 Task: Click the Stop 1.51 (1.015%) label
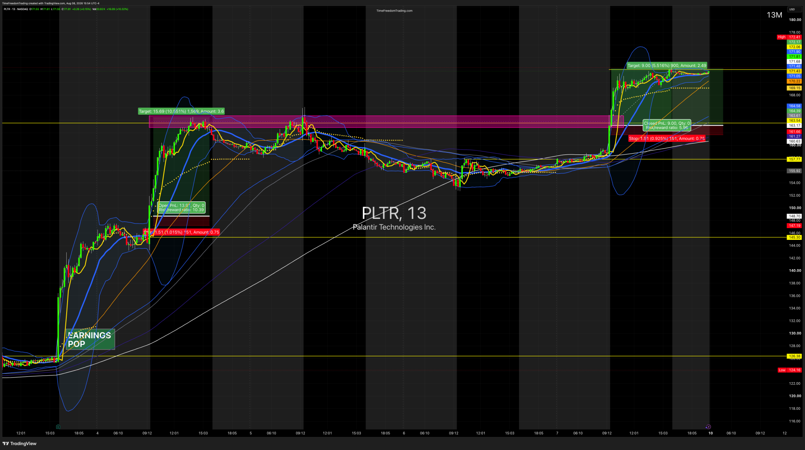coord(182,232)
